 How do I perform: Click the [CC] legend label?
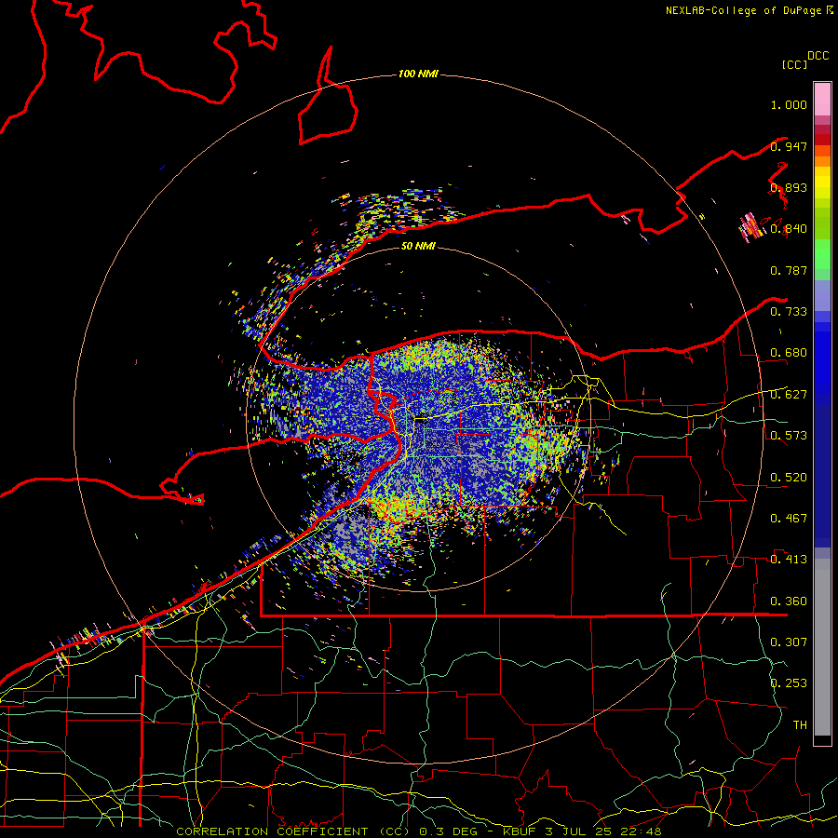click(x=794, y=64)
